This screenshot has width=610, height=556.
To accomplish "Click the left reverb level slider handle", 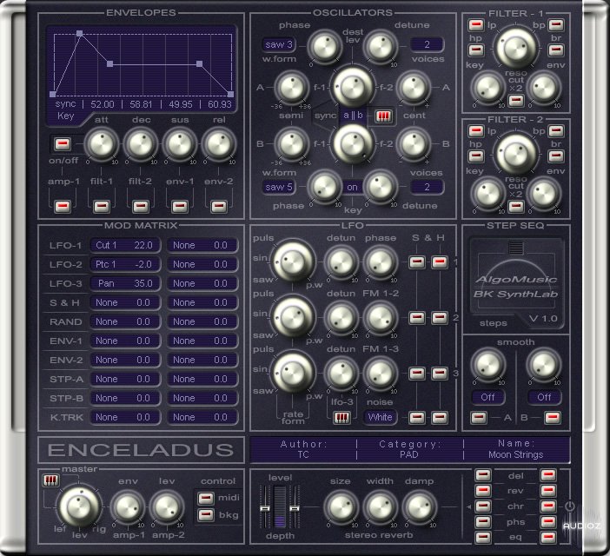I will pyautogui.click(x=264, y=508).
